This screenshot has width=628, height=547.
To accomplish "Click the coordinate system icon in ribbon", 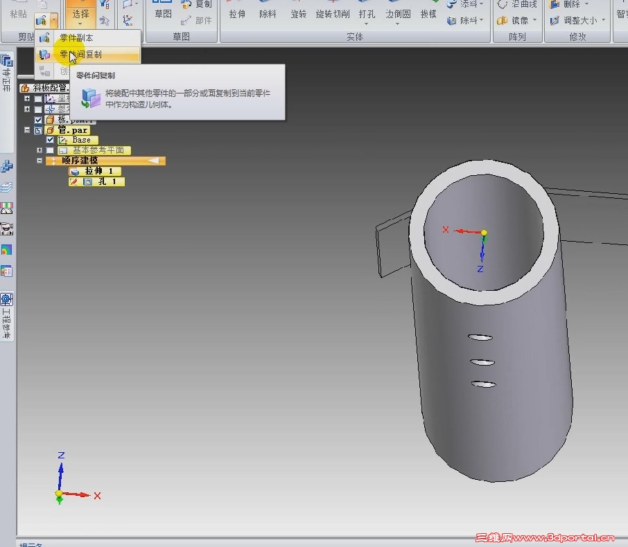I will [128, 20].
